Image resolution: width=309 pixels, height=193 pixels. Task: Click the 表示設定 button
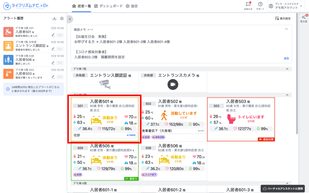(x=283, y=19)
